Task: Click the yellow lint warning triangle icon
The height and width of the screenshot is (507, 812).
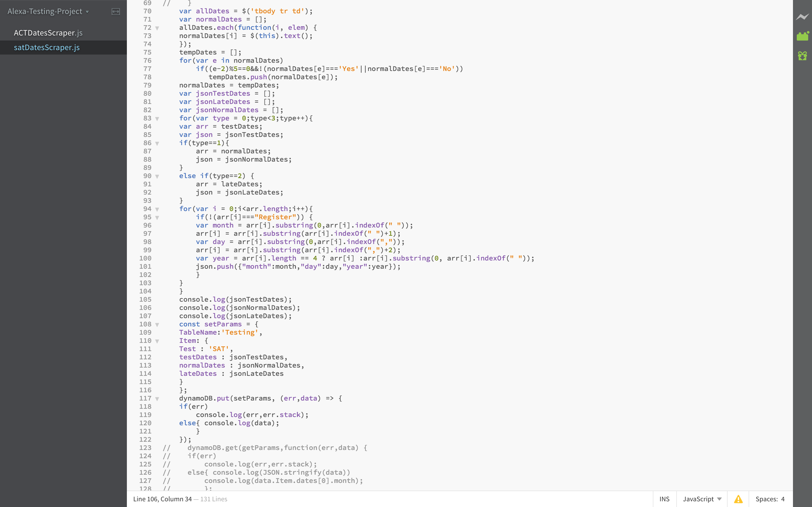Action: click(x=738, y=499)
